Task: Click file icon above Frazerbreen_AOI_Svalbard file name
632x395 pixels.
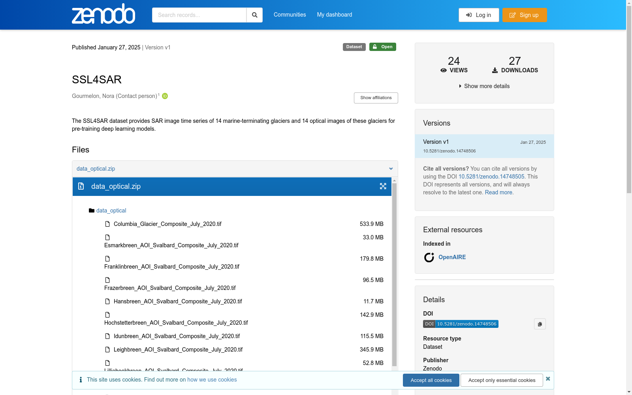Action: [107, 280]
